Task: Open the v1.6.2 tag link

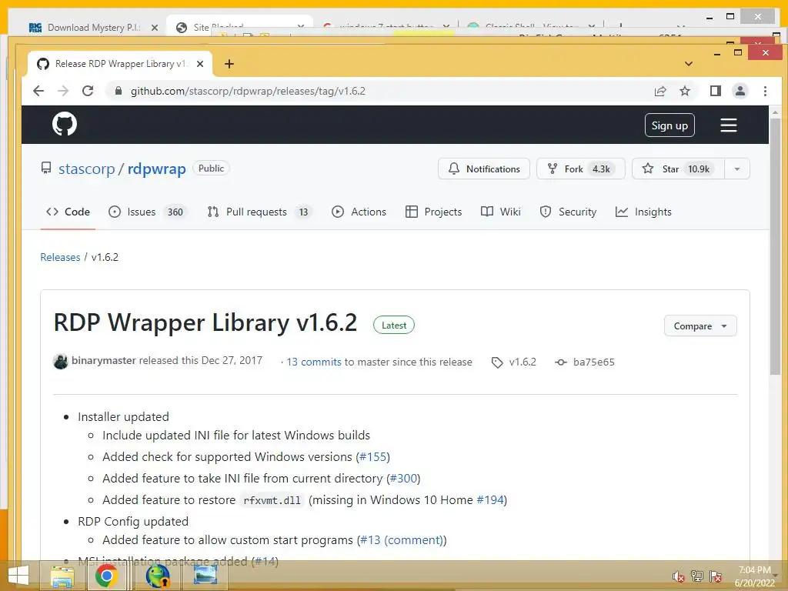Action: [513, 362]
